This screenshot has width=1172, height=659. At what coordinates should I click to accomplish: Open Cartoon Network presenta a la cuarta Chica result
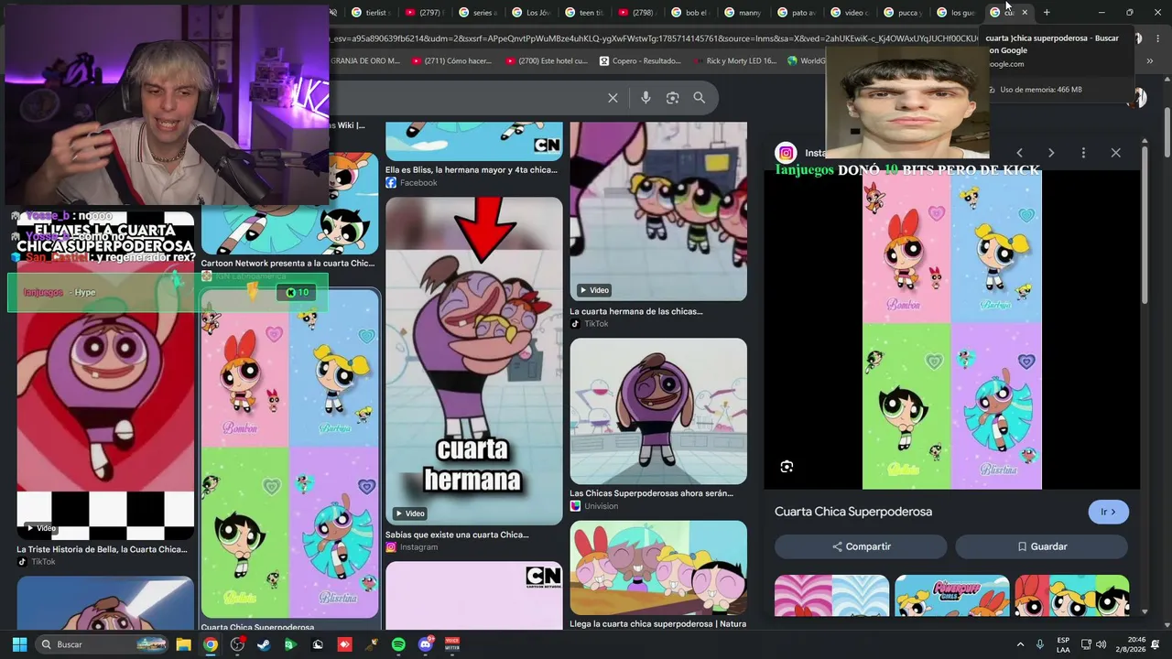click(x=288, y=264)
